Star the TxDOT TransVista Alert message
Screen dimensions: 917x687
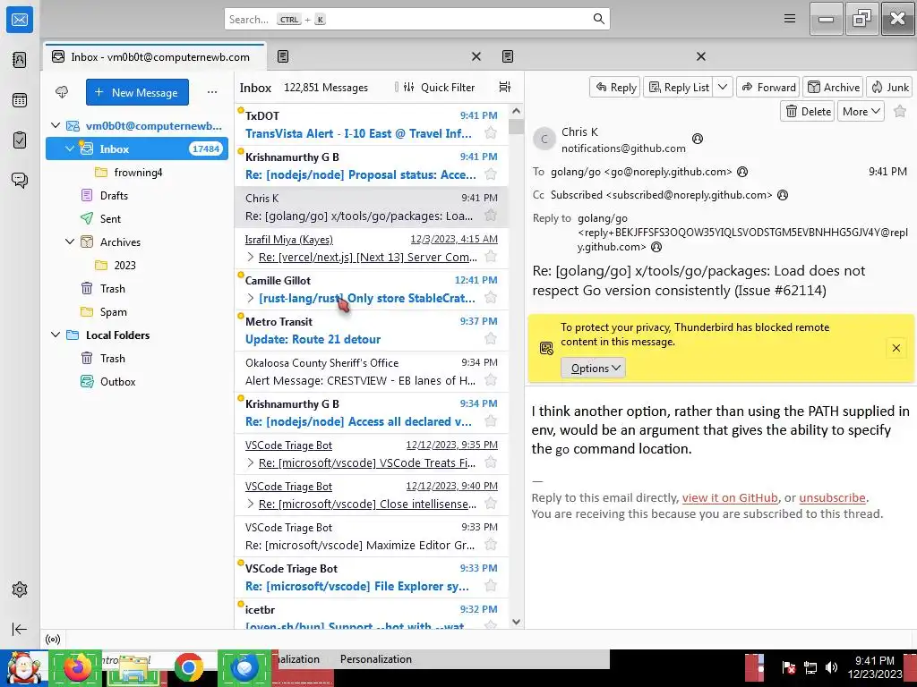click(x=491, y=133)
